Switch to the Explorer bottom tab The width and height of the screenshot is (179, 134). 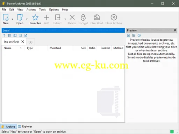[x=25, y=127]
